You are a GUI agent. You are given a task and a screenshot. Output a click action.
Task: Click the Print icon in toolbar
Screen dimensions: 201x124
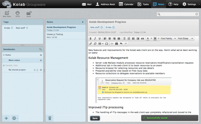18,14
